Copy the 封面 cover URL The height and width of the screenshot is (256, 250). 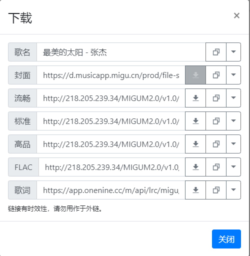216,75
